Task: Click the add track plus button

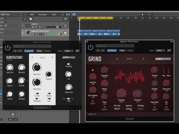Action: [x=25, y=19]
